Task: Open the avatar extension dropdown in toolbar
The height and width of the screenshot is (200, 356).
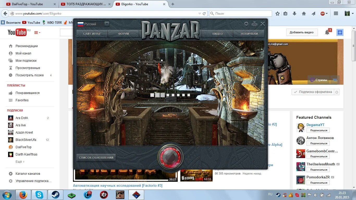Action: point(353,14)
